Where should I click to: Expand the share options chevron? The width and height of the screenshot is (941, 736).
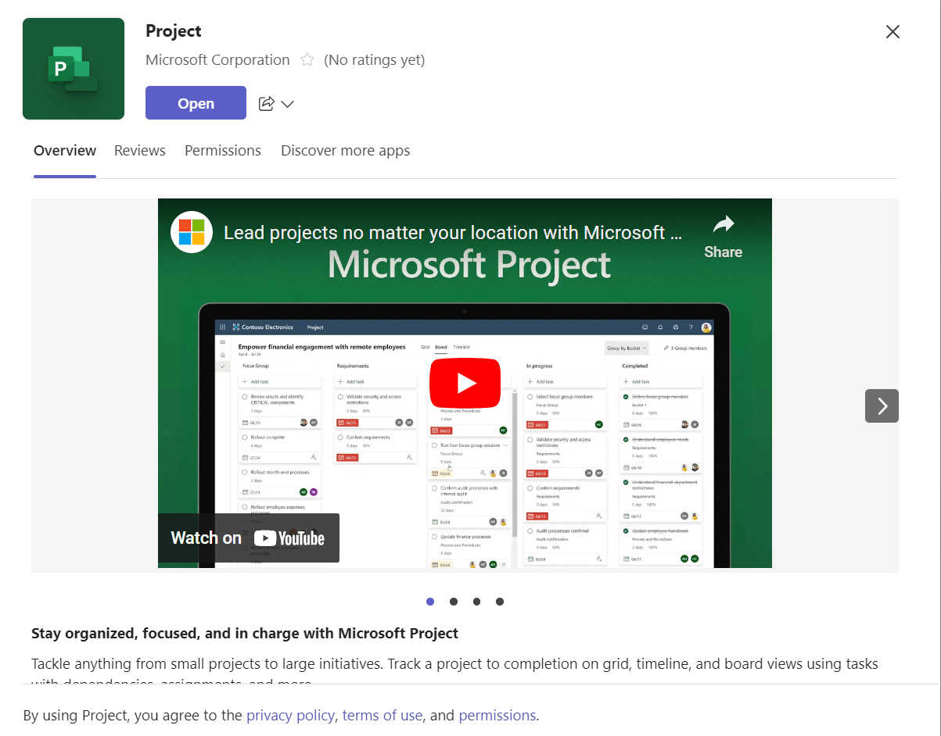coord(287,104)
